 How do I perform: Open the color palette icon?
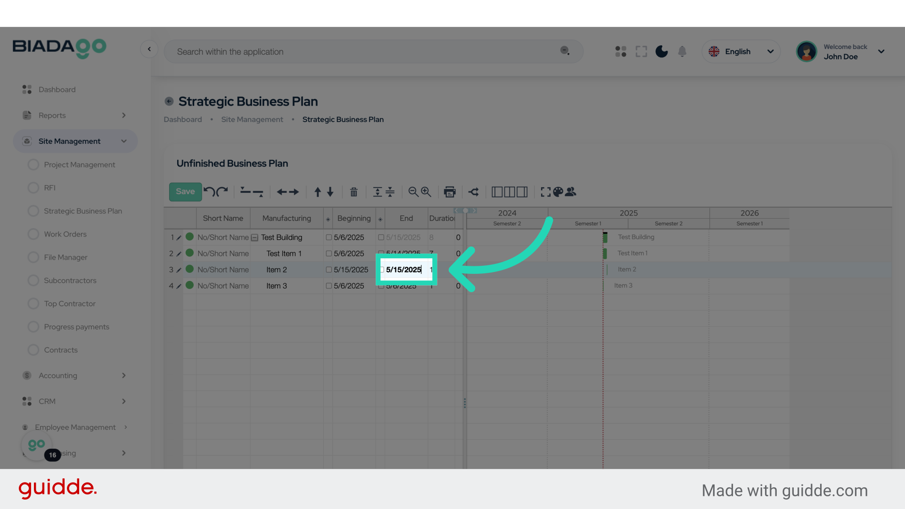pos(558,192)
